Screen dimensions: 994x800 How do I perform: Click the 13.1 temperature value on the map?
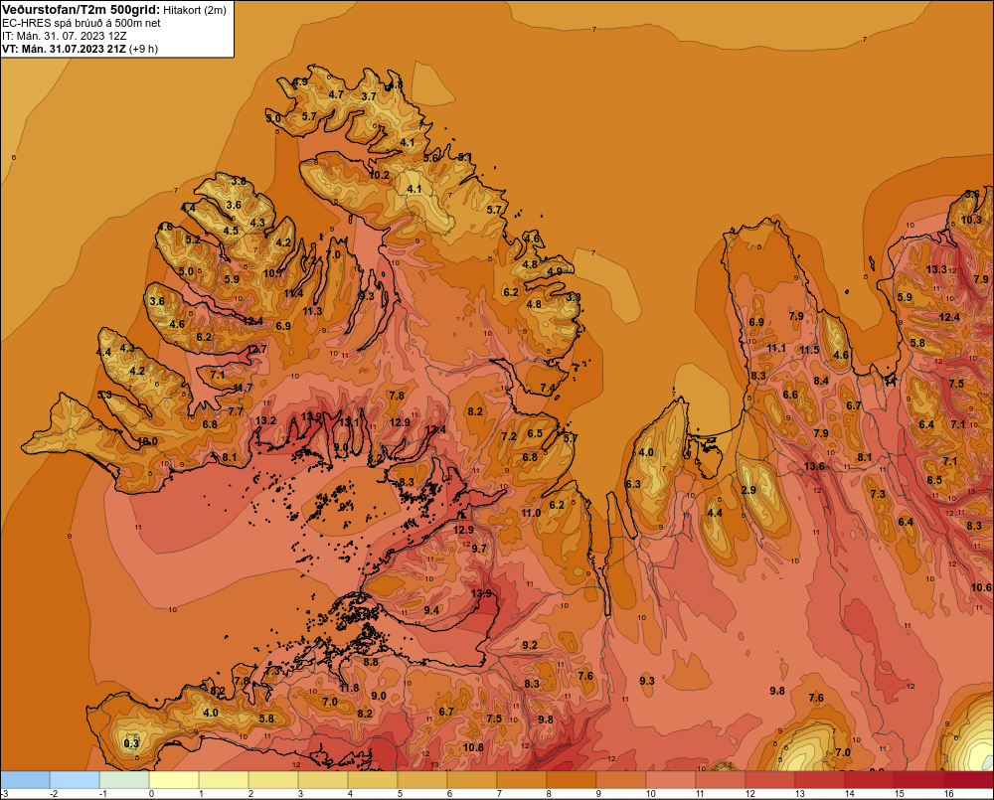click(x=349, y=422)
